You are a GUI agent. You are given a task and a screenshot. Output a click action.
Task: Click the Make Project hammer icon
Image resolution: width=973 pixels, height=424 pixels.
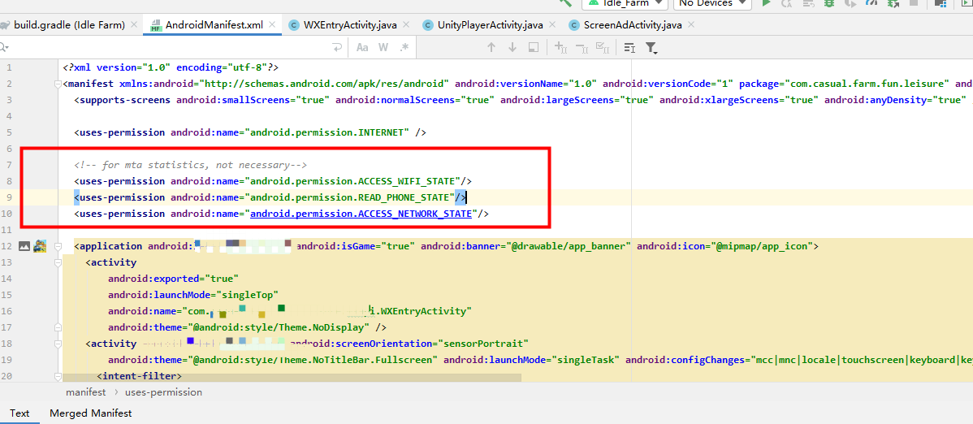coord(565,2)
